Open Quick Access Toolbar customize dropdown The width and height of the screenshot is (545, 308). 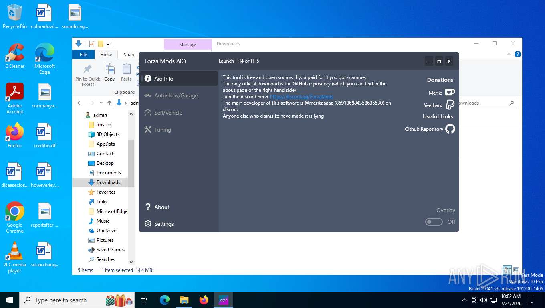108,44
